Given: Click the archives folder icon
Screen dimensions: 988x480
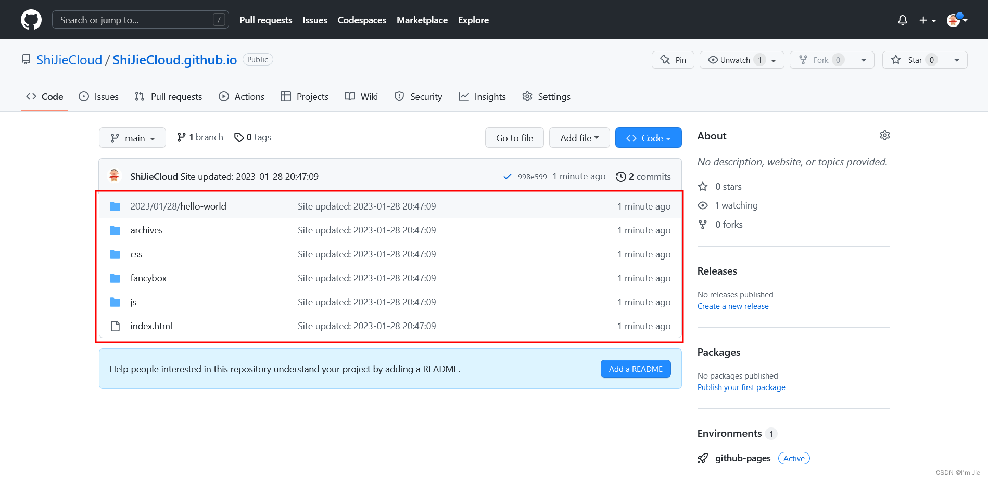Looking at the screenshot, I should (115, 230).
